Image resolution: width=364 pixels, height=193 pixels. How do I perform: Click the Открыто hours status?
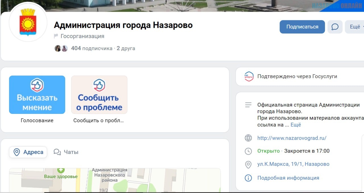click(268, 151)
